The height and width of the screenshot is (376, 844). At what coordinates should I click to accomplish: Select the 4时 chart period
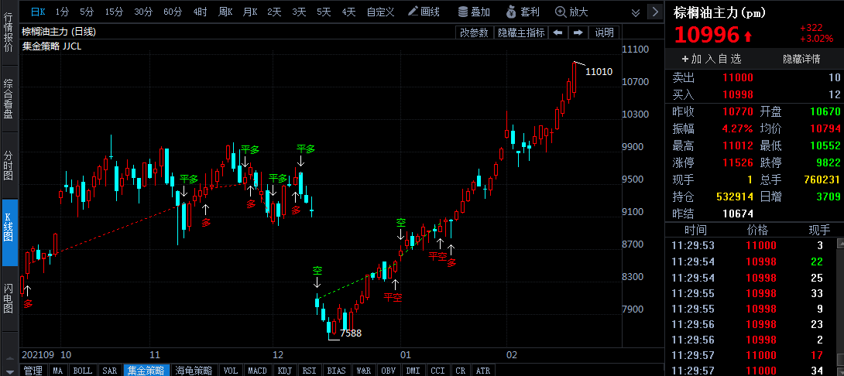pos(200,12)
